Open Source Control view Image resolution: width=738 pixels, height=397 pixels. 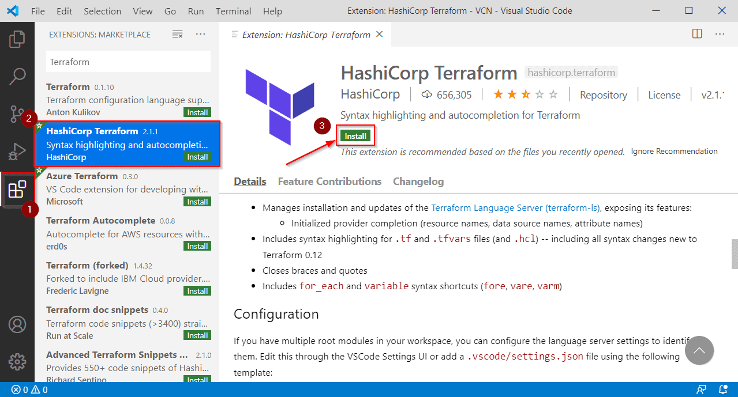pyautogui.click(x=17, y=114)
